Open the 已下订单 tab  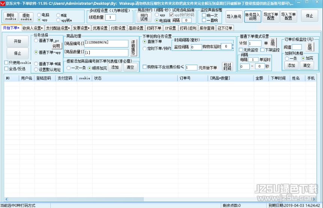click(x=225, y=28)
